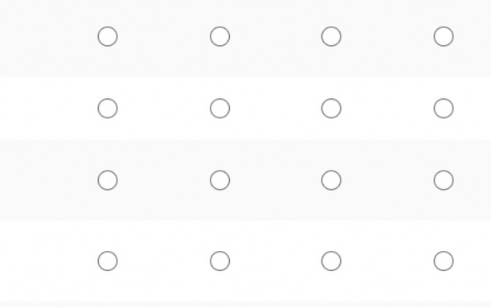Viewport: 491px width, 308px height.
Task: Click the top-right corner radio circle
Action: click(x=444, y=37)
